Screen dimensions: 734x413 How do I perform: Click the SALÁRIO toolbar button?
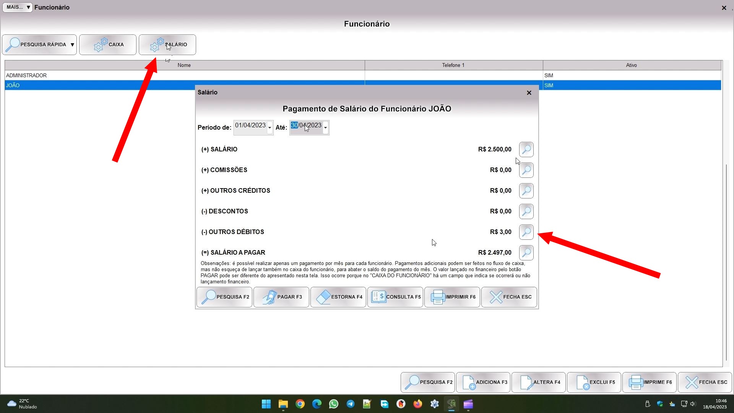167,45
